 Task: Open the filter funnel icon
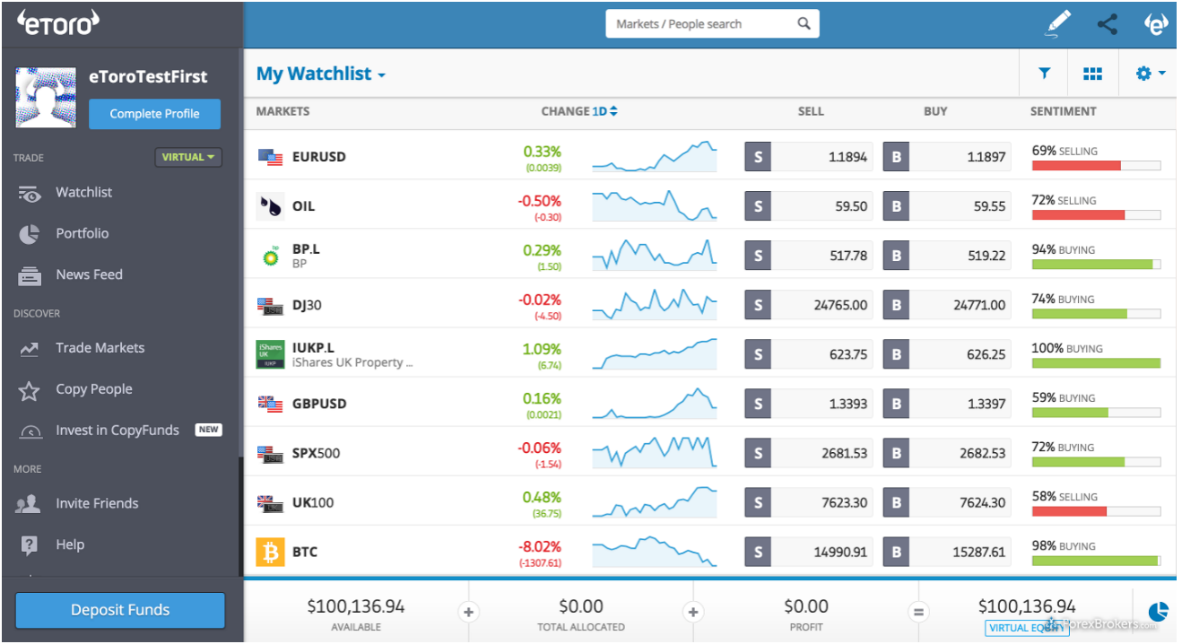coord(1044,74)
